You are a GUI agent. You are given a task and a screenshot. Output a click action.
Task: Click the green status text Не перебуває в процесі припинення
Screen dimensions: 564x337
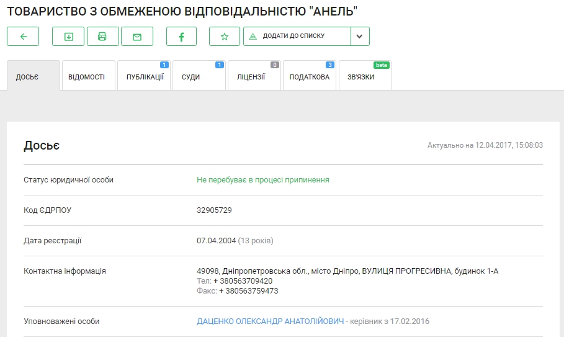click(262, 180)
